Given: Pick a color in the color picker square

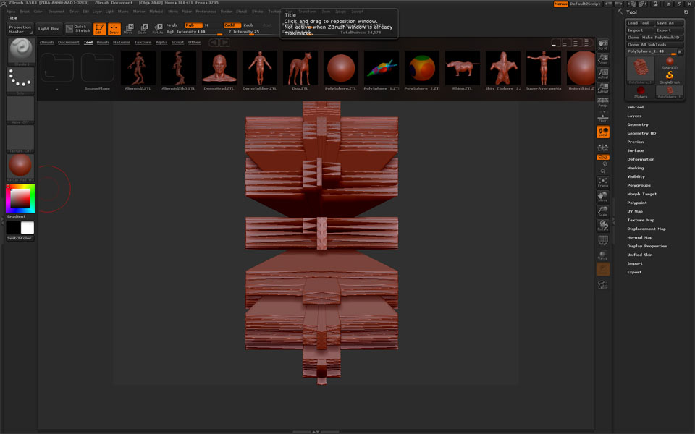Looking at the screenshot, I should coord(20,198).
